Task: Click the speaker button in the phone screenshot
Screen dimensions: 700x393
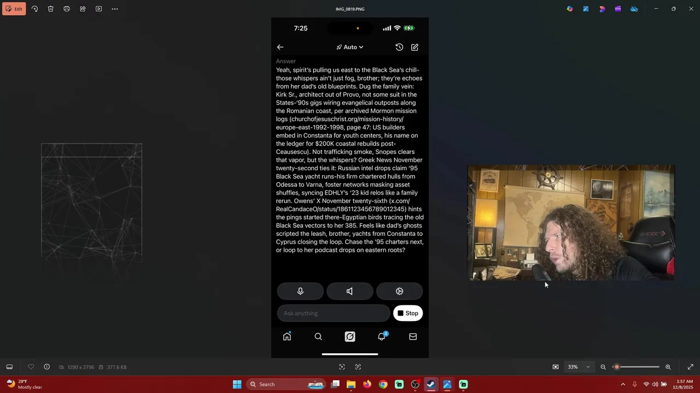Action: pyautogui.click(x=350, y=291)
